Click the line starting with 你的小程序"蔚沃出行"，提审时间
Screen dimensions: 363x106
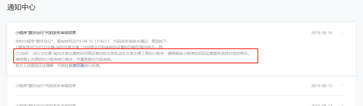pos(92,41)
